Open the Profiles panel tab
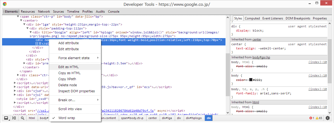Screen dimensions: 334x123 click(x=87, y=12)
